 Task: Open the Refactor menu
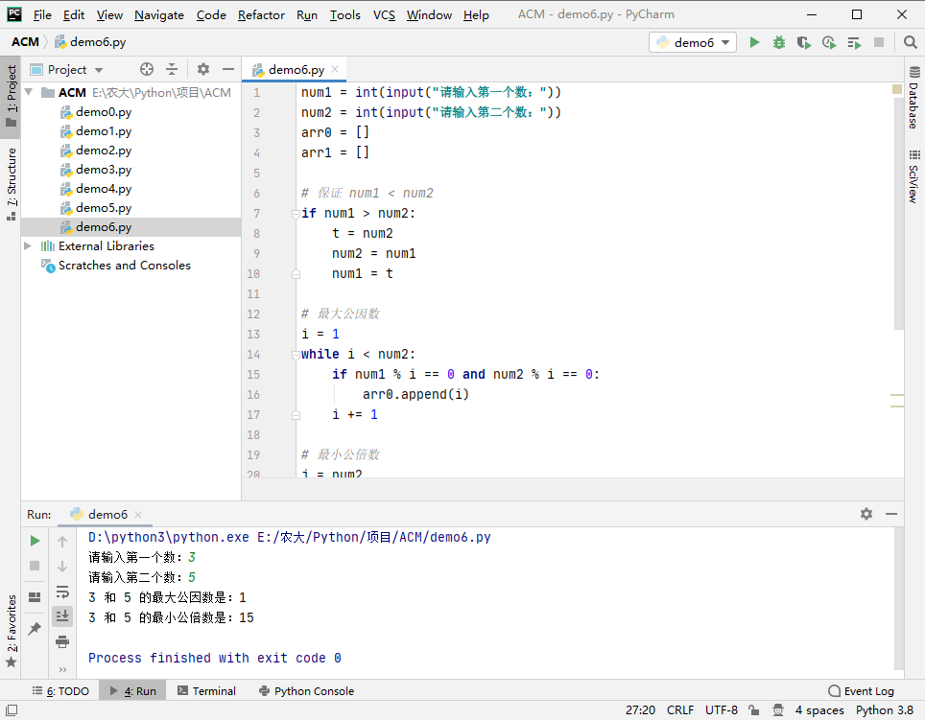[261, 14]
